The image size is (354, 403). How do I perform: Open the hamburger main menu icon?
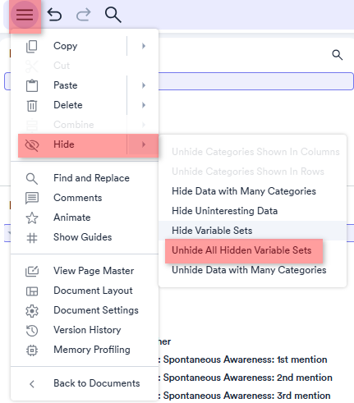click(25, 15)
